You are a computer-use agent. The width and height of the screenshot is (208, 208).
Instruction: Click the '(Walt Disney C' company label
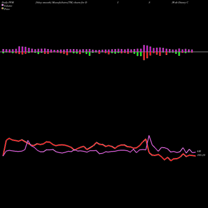180,2
